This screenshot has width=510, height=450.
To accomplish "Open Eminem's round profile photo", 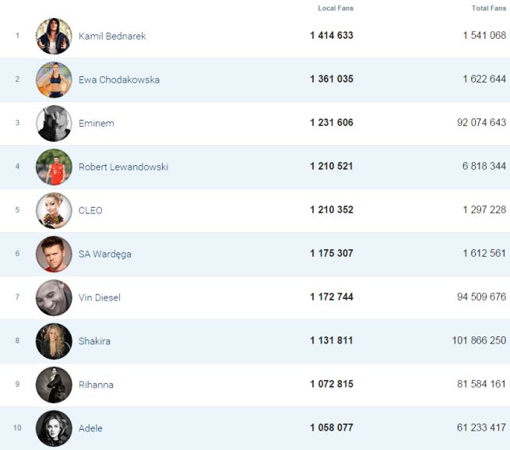I will 54,123.
